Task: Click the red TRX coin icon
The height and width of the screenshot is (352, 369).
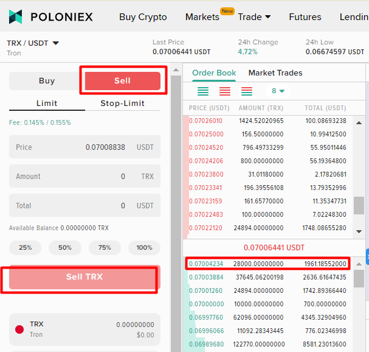Action: [x=19, y=329]
